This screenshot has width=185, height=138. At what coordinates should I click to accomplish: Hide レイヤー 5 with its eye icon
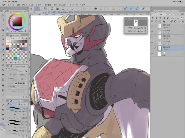coord(152,32)
